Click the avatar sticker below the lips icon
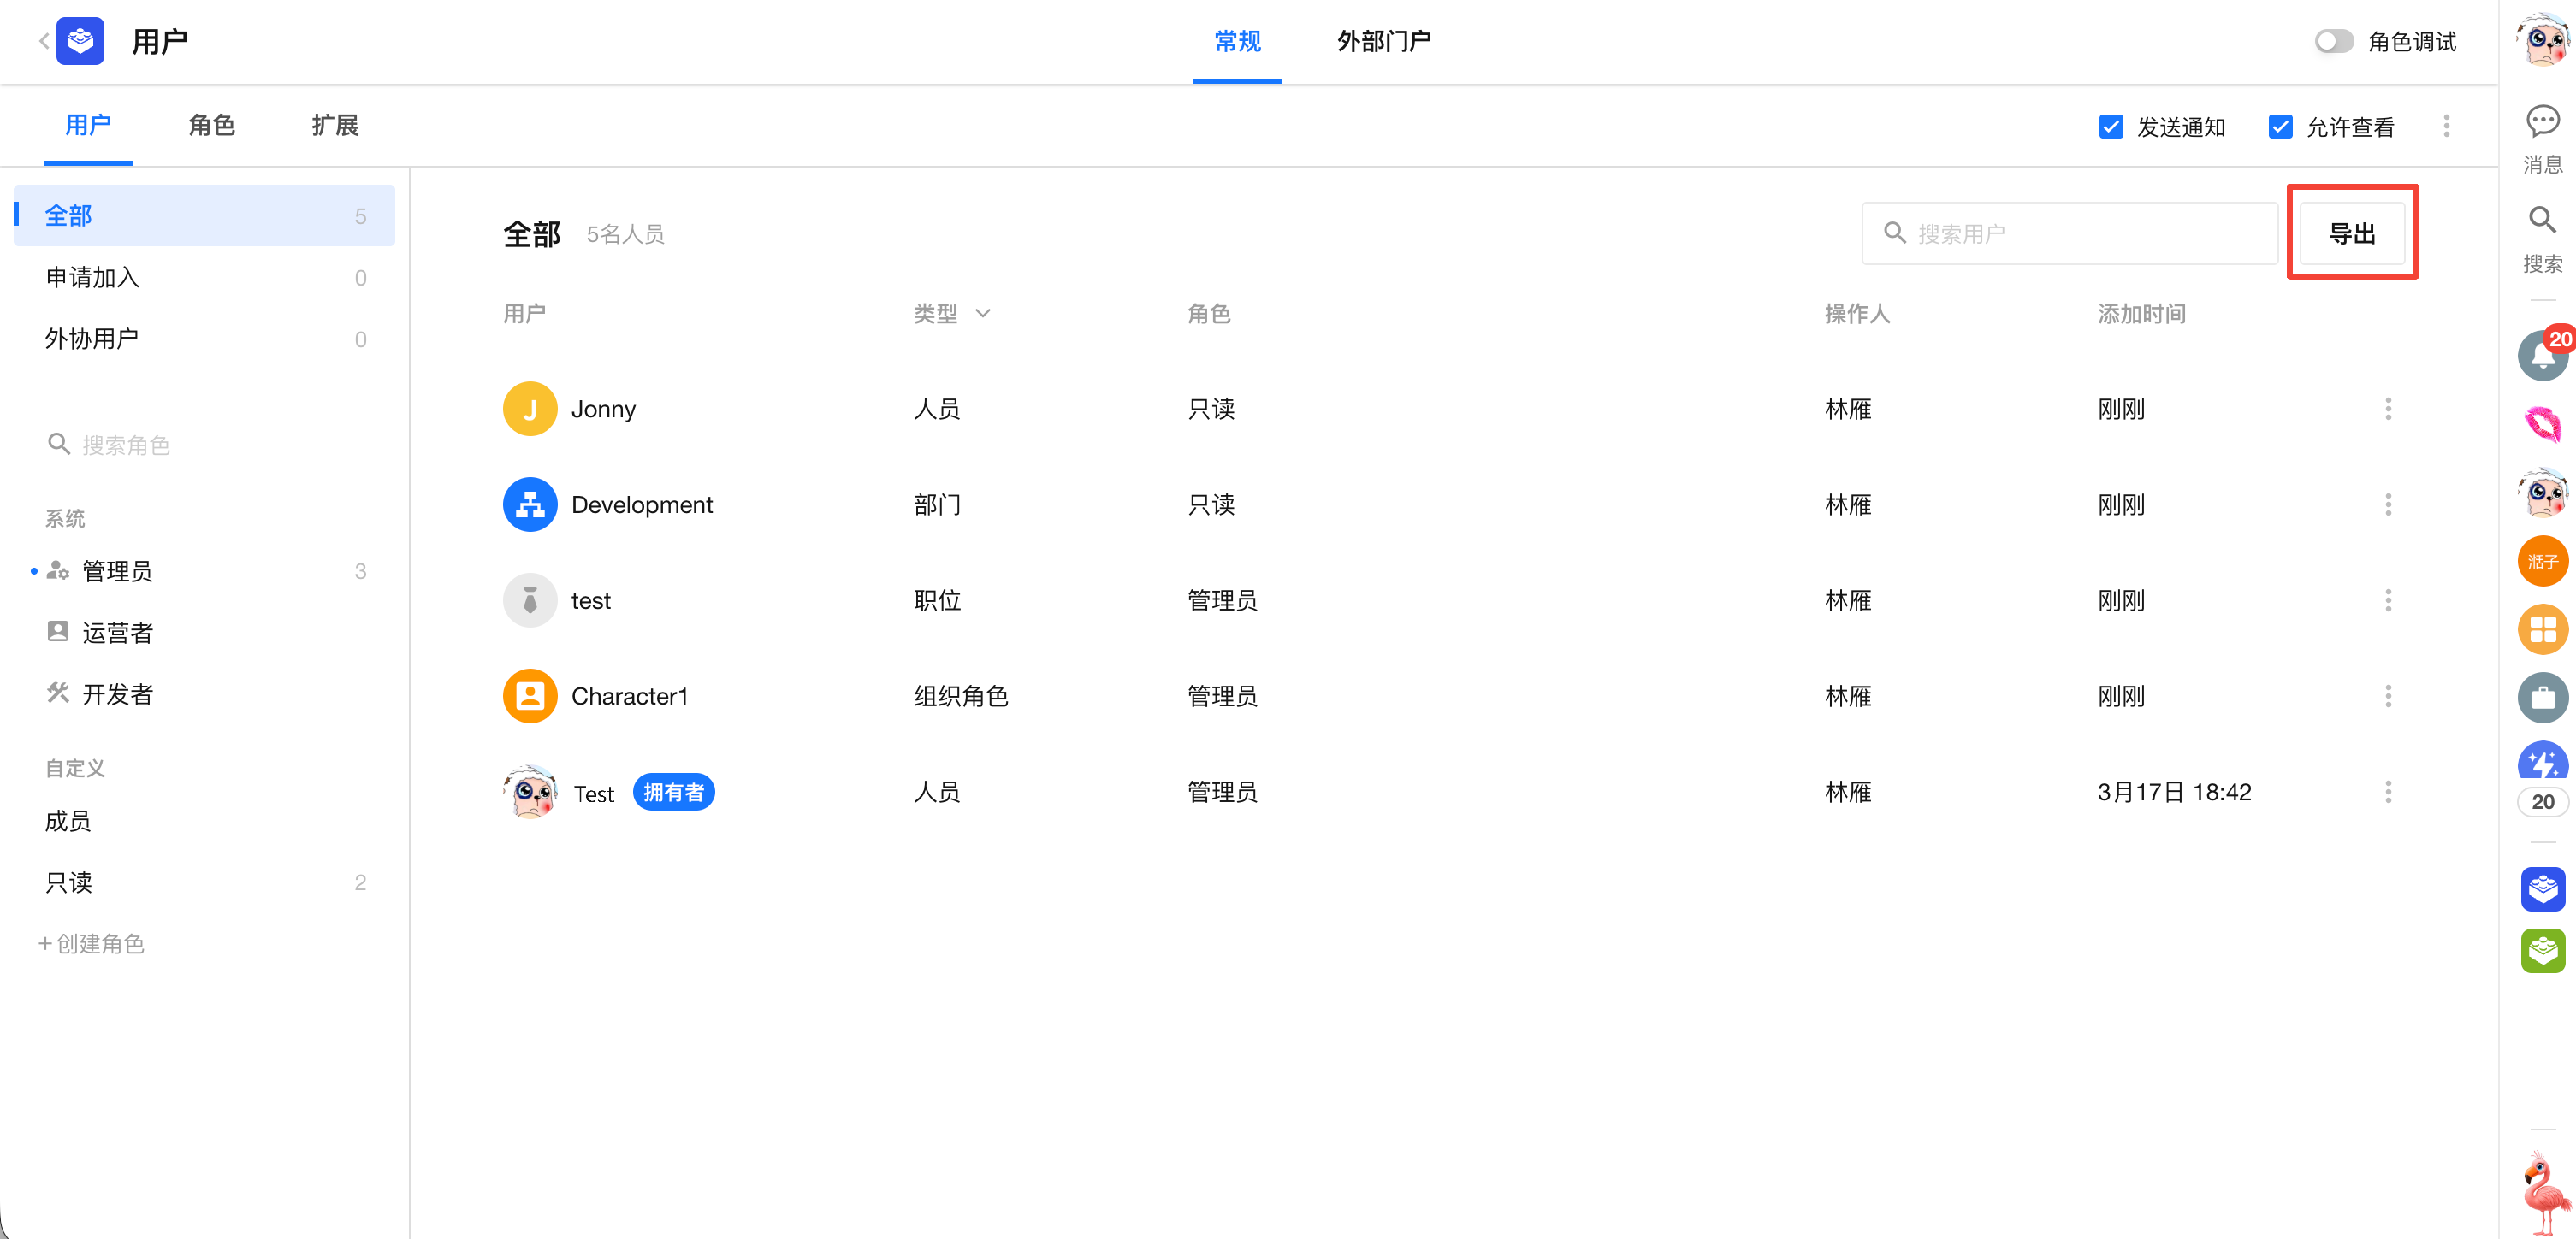Image resolution: width=2576 pixels, height=1239 pixels. (x=2542, y=492)
